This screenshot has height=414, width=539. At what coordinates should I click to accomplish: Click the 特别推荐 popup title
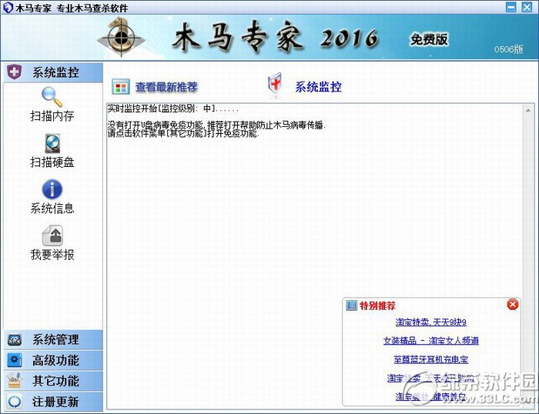pyautogui.click(x=377, y=305)
